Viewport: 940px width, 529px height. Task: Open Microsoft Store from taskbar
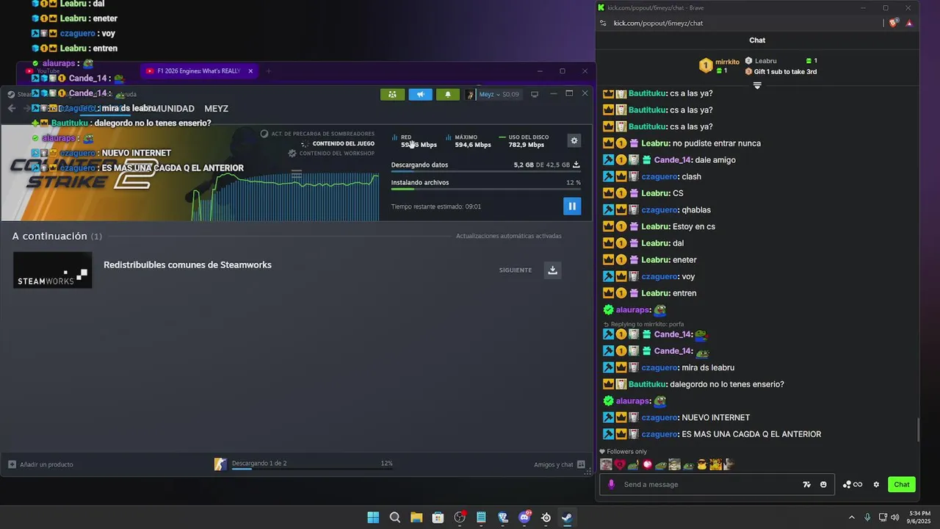click(x=438, y=517)
